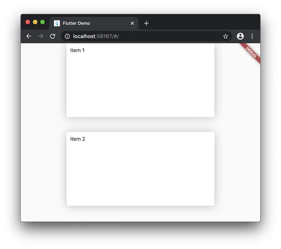Click the green fullscreen window button

tap(43, 22)
